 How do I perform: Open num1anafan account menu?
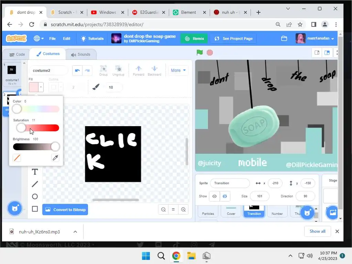[315, 38]
